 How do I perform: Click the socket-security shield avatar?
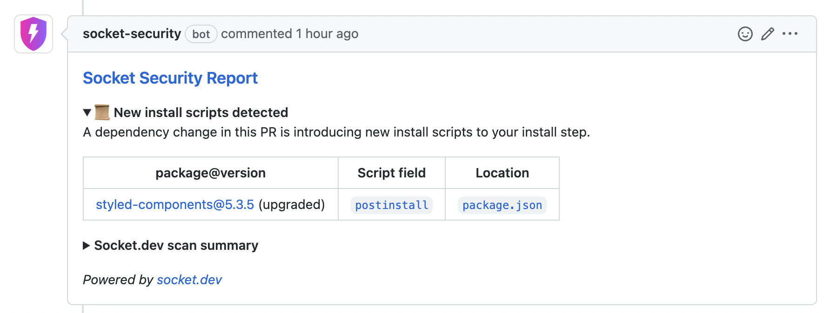tap(33, 34)
